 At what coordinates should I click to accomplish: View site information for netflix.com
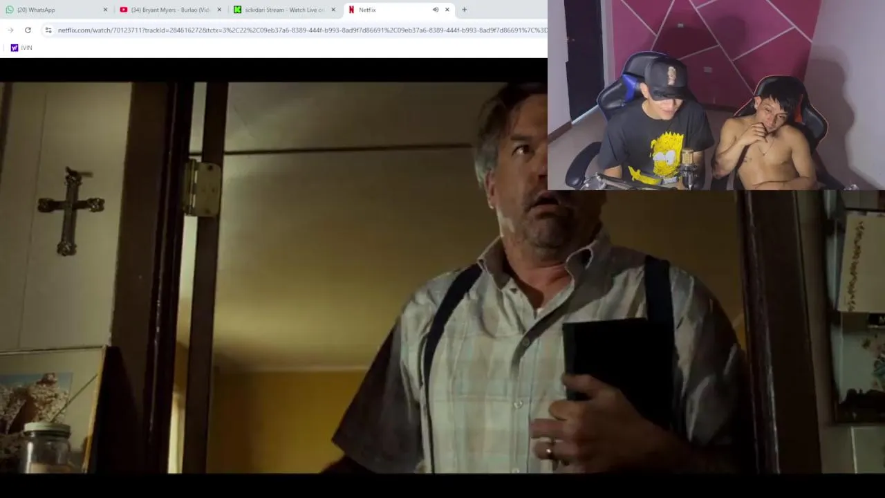coord(48,30)
